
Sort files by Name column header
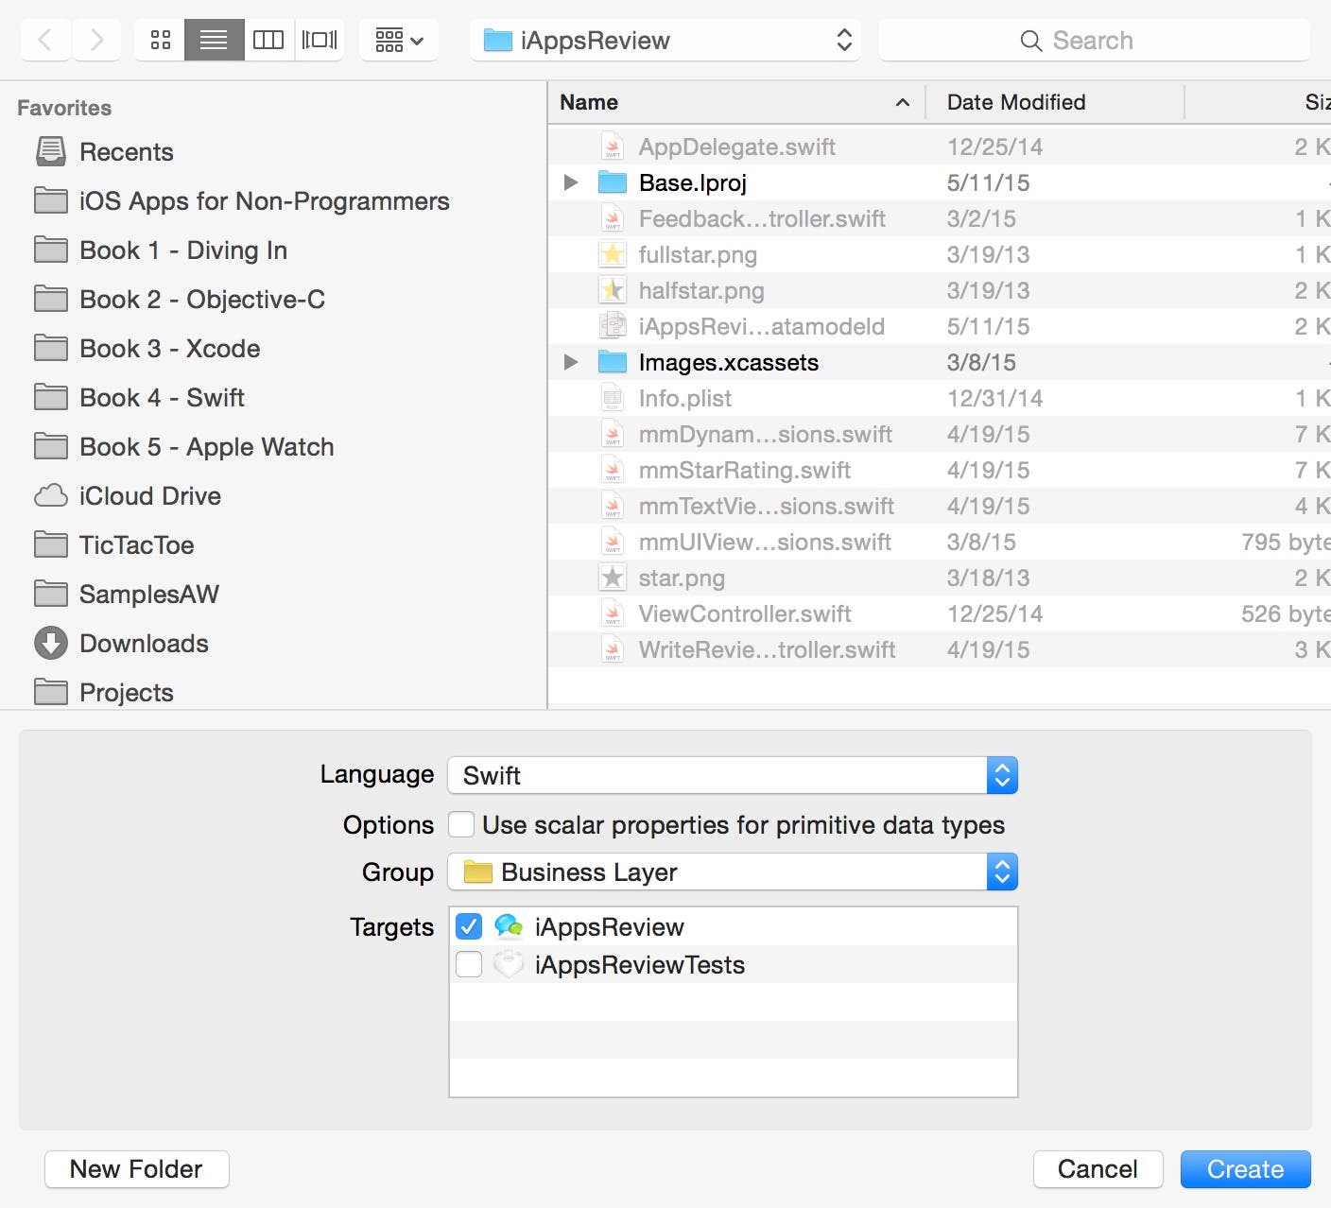[589, 102]
